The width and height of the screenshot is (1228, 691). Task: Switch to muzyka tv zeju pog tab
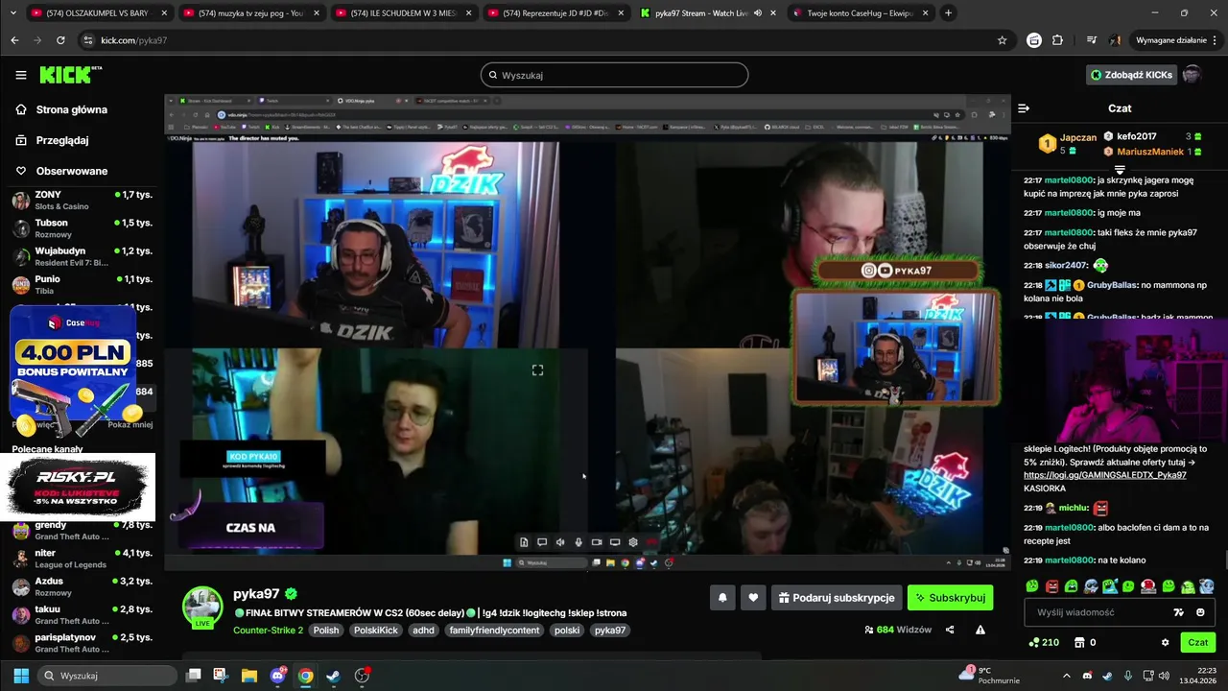point(251,13)
